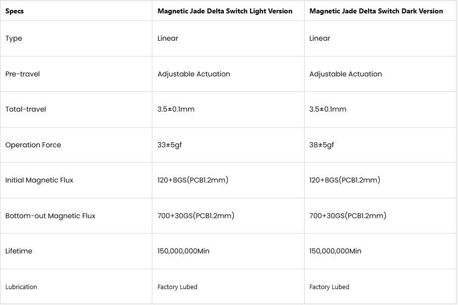This screenshot has height=305, width=458.
Task: Click Dark Version's 700+30GS flux value
Action: (x=347, y=216)
